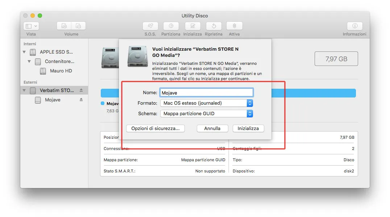Activate the disk via the Attiva icon

pyautogui.click(x=234, y=26)
